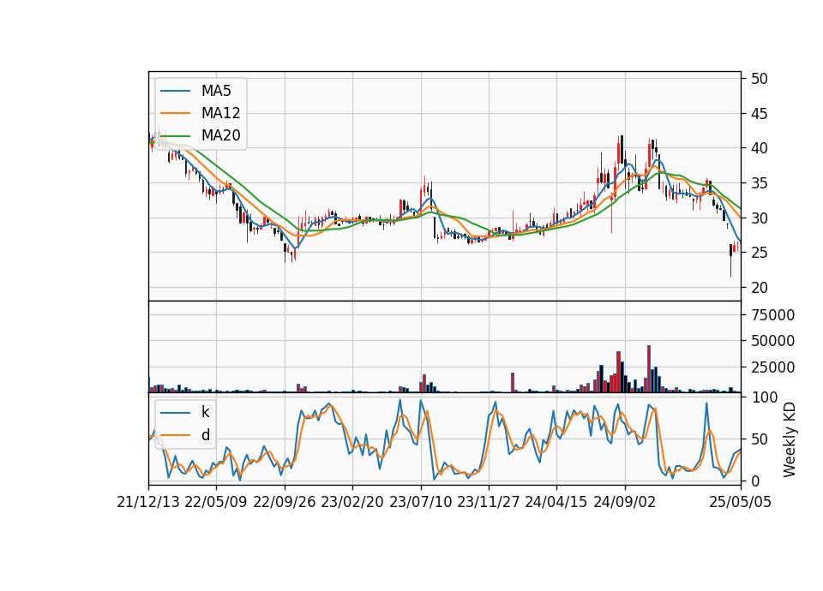Screen dimensions: 823x591
Task: Click the volume axis value 75000
Action: click(772, 314)
